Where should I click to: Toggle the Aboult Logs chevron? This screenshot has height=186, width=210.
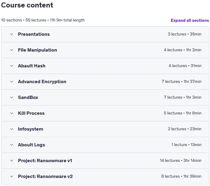coord(12,145)
